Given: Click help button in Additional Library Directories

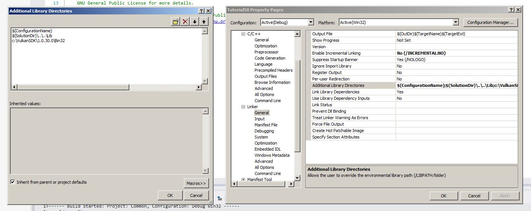Looking at the screenshot, I should coord(201,11).
